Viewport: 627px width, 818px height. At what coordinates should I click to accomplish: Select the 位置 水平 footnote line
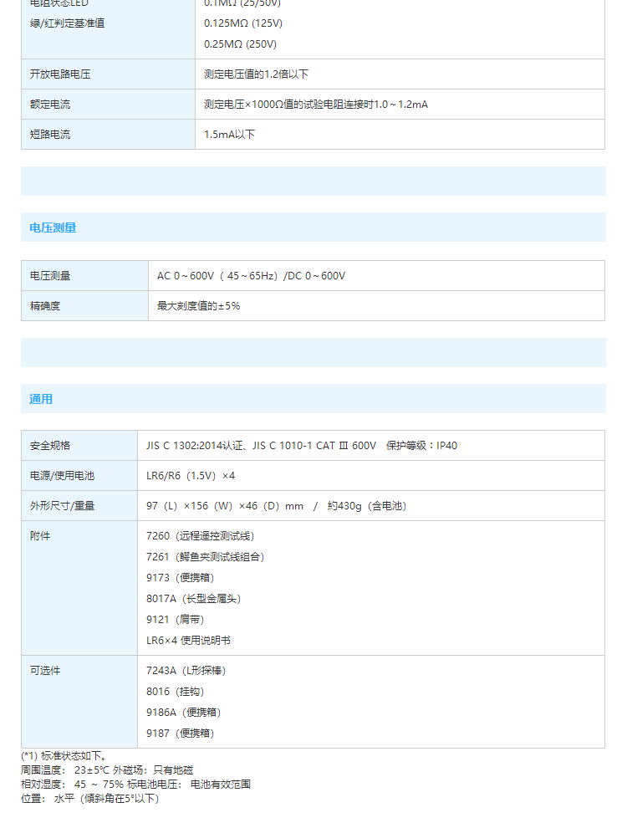[x=89, y=798]
